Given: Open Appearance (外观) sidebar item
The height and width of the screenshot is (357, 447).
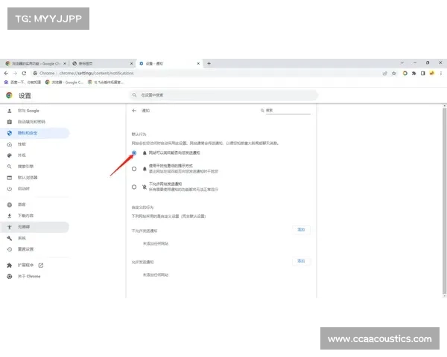Looking at the screenshot, I should (34, 155).
